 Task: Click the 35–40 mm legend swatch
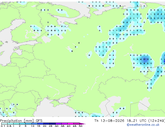pyautogui.click(x=64, y=124)
